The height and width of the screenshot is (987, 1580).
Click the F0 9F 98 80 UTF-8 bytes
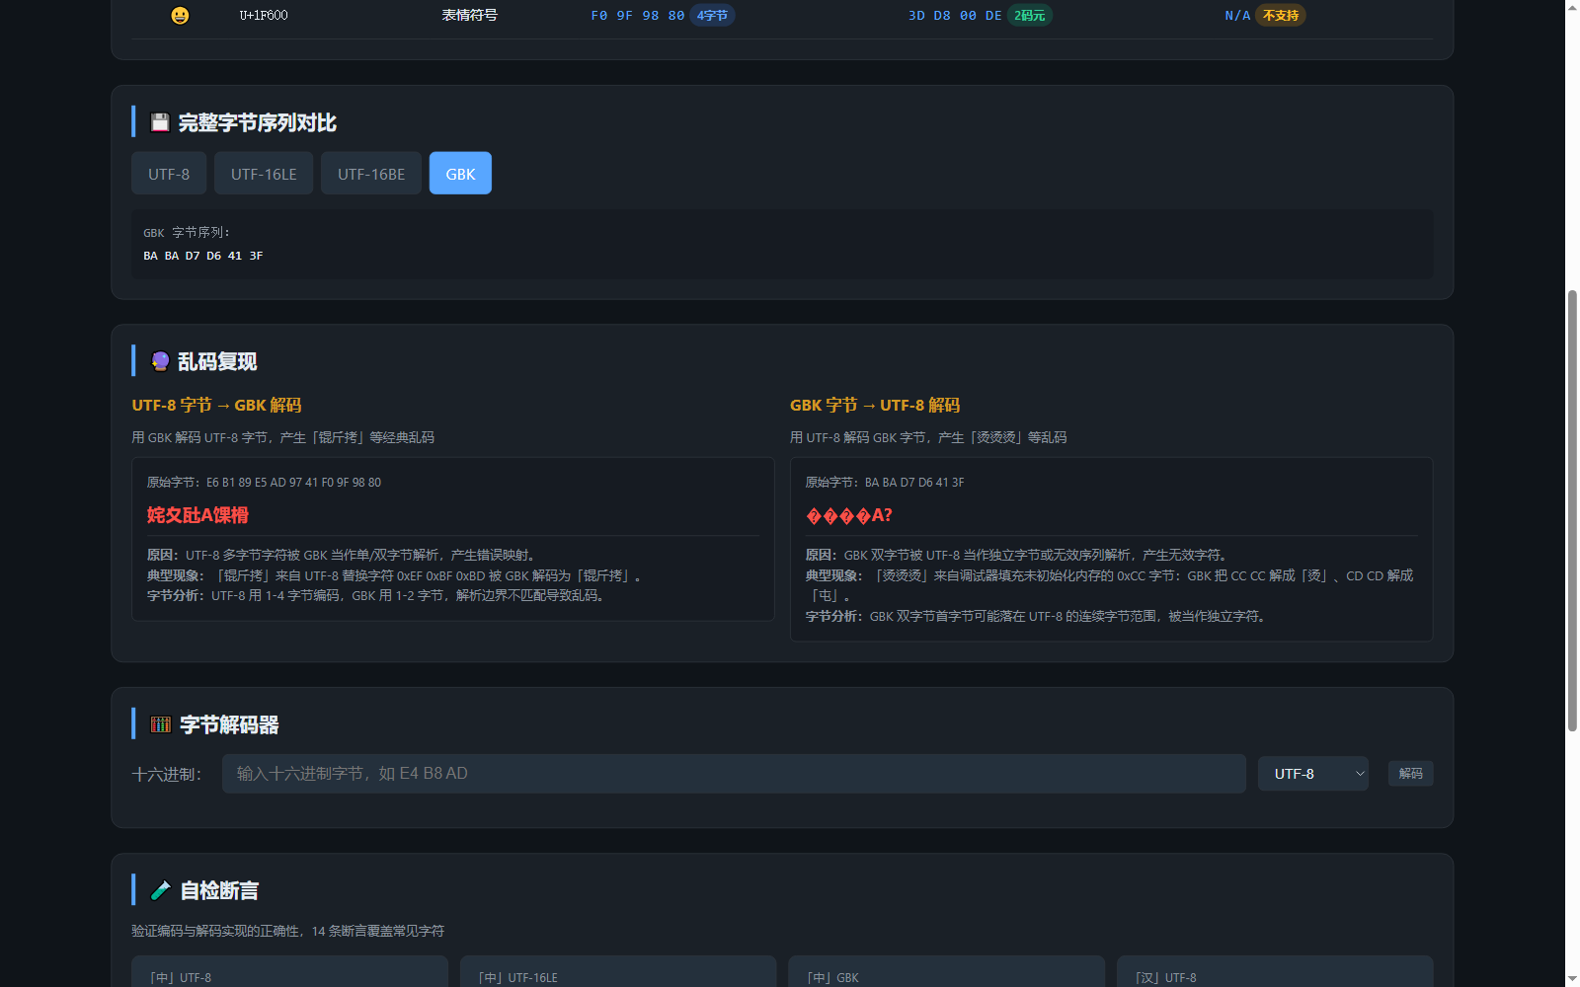coord(638,15)
